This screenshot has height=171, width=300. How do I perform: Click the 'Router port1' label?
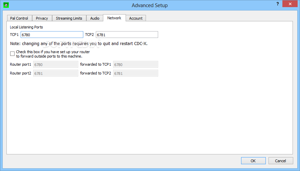pos(20,64)
